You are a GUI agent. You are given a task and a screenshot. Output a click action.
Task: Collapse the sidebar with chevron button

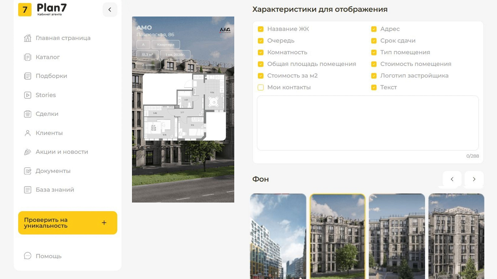tap(110, 10)
